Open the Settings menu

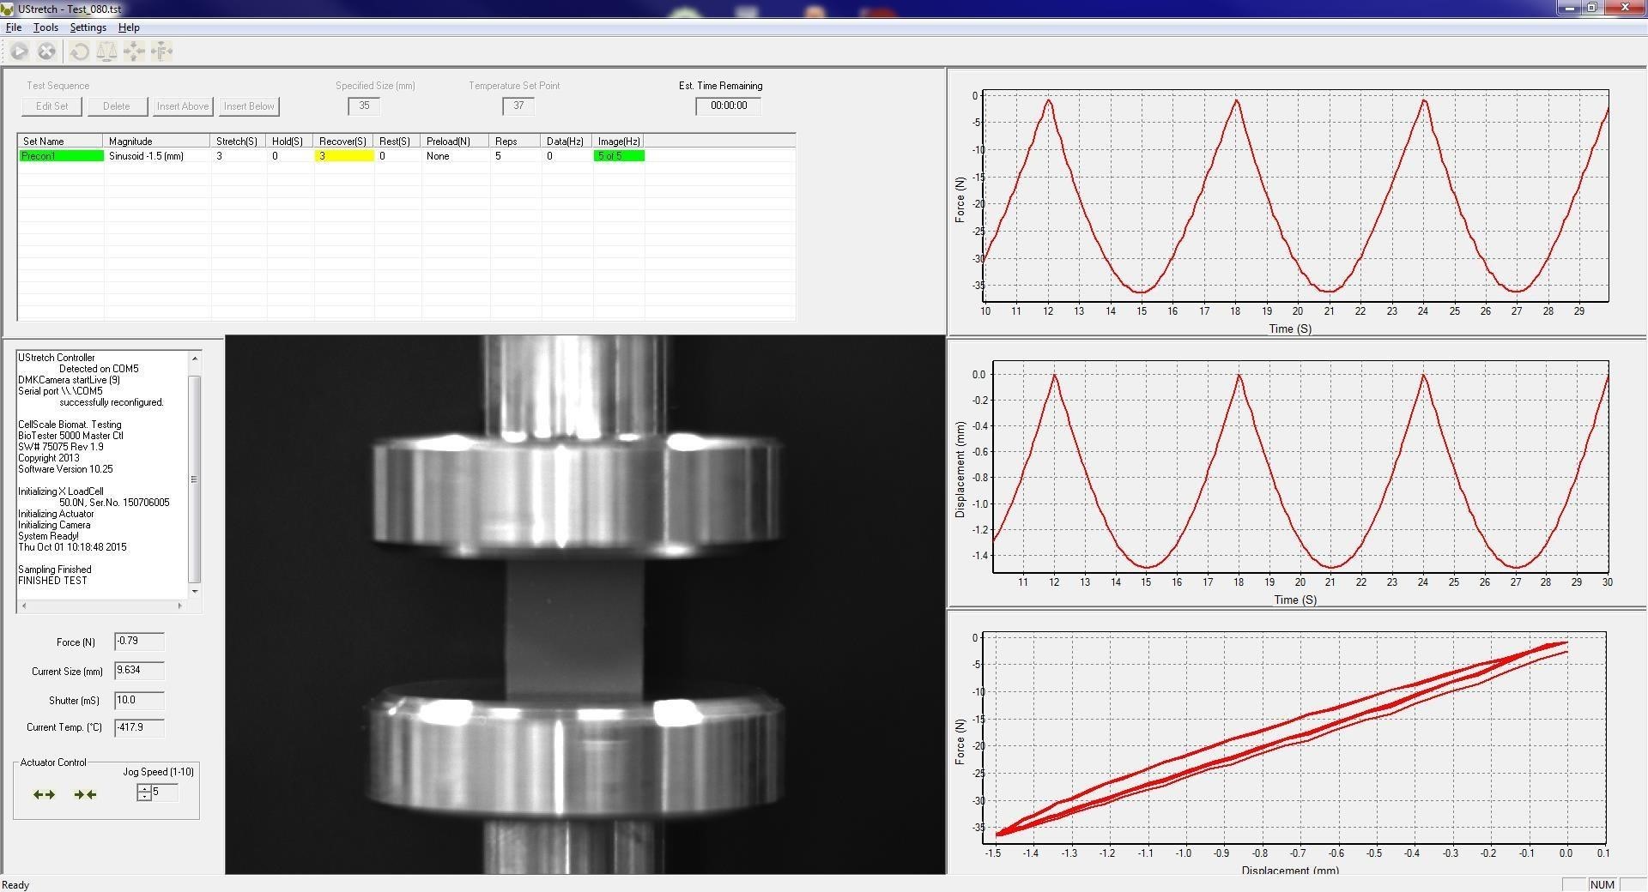tap(88, 27)
